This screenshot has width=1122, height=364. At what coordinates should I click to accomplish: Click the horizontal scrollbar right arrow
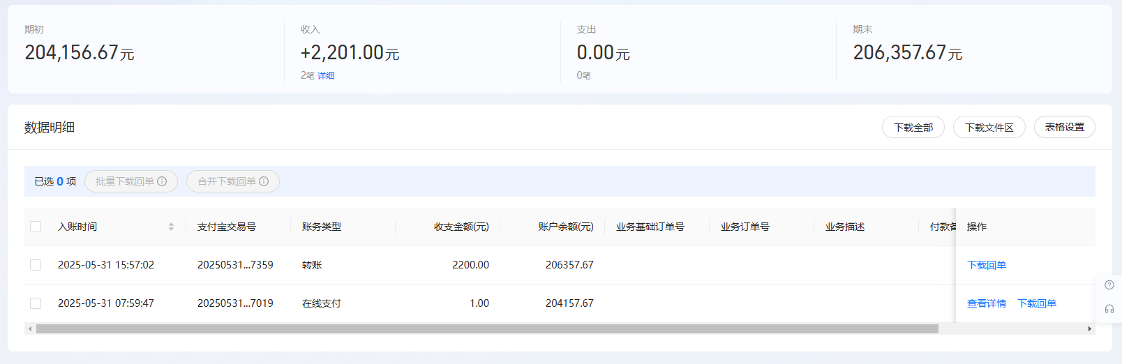tap(1090, 329)
